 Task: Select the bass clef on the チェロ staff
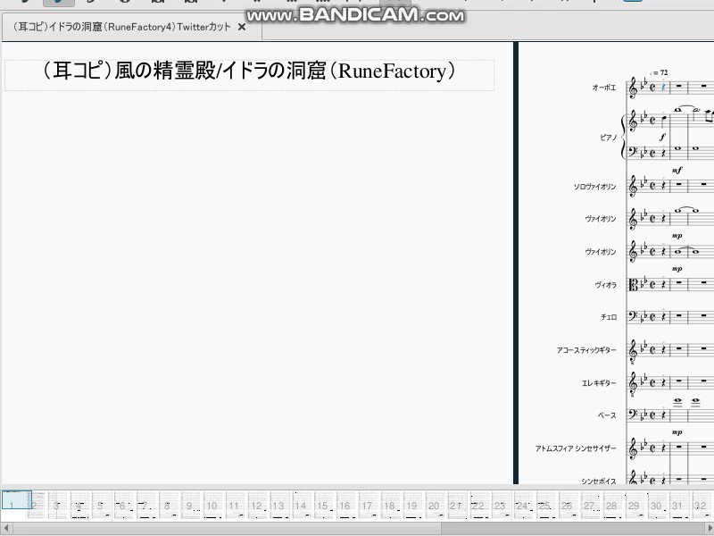(633, 316)
